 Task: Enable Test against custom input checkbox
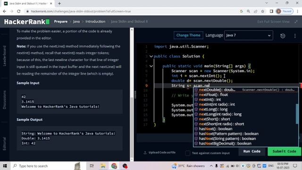tap(187, 153)
